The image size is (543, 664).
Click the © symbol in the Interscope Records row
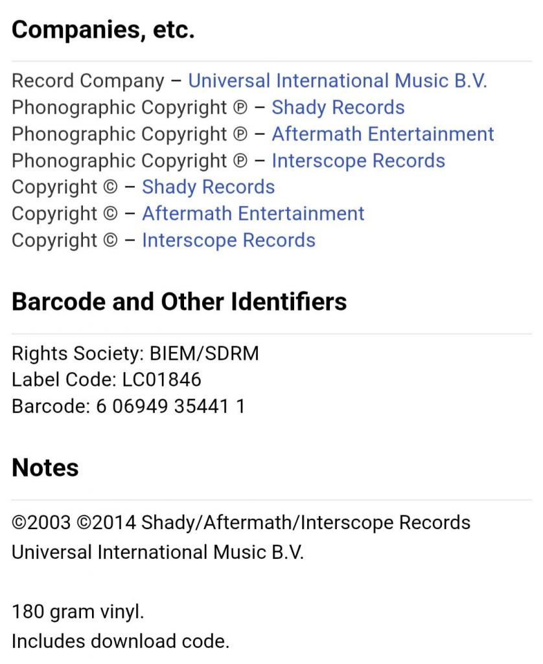tap(110, 241)
